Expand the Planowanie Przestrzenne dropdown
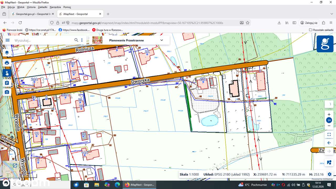Image resolution: width=336 pixels, height=189 pixels. [162, 40]
